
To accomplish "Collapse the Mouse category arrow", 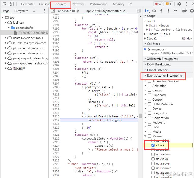I will pyautogui.click(x=145, y=136).
